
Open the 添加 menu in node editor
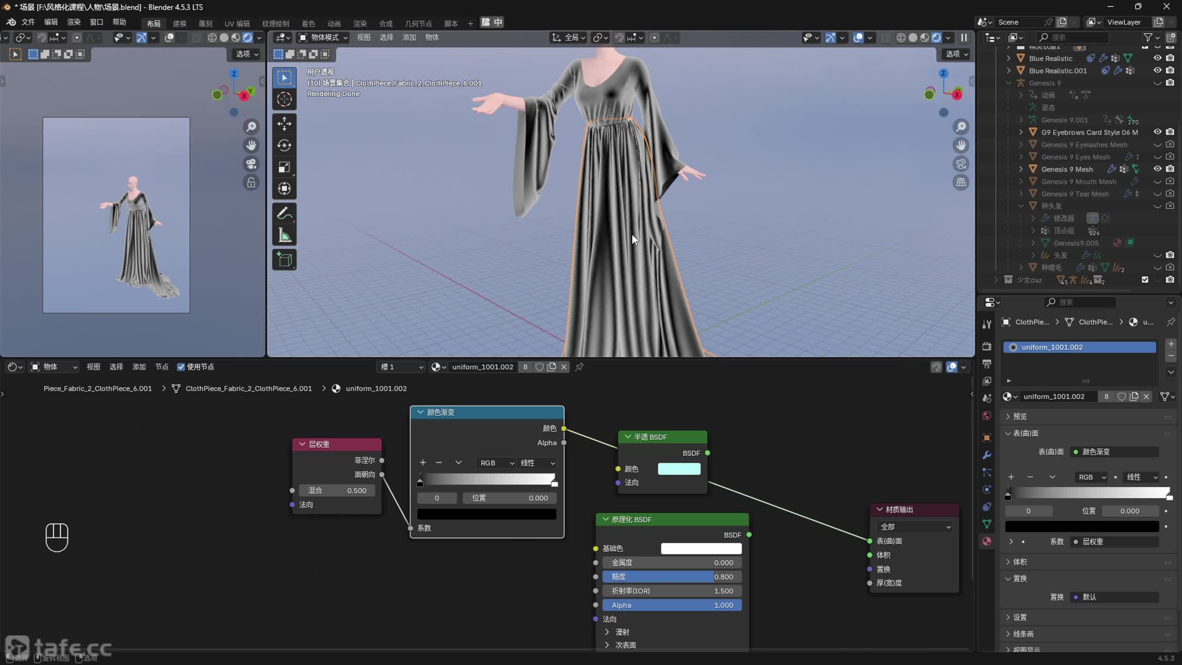pos(139,367)
